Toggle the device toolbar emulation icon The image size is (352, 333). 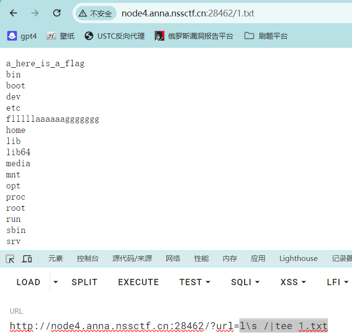[27, 259]
